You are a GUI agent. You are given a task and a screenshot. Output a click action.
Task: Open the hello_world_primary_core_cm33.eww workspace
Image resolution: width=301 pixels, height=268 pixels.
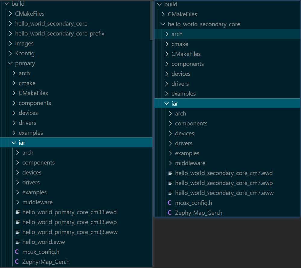pos(70,232)
